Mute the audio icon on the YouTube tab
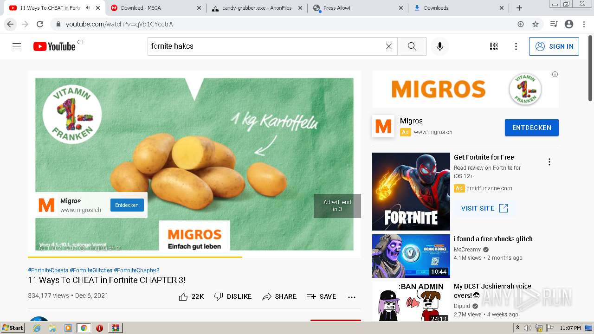Screen dimensions: 594x334 point(88,8)
